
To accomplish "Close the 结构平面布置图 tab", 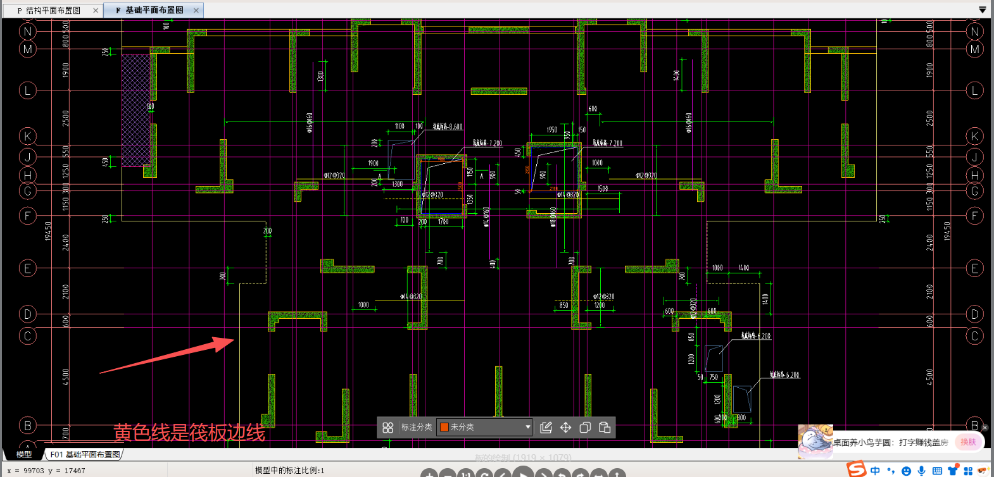I will (x=96, y=10).
